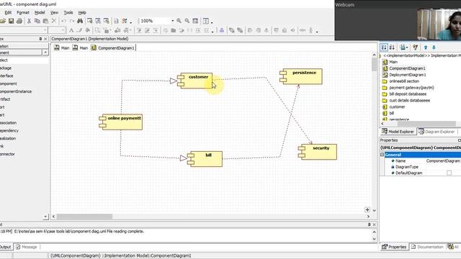
Task: Click the Save icon in the toolbar
Action: pyautogui.click(x=12, y=21)
